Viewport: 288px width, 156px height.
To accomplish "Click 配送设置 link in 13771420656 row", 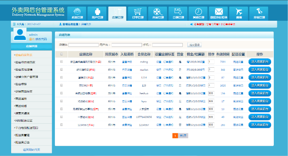I will point(238,117).
